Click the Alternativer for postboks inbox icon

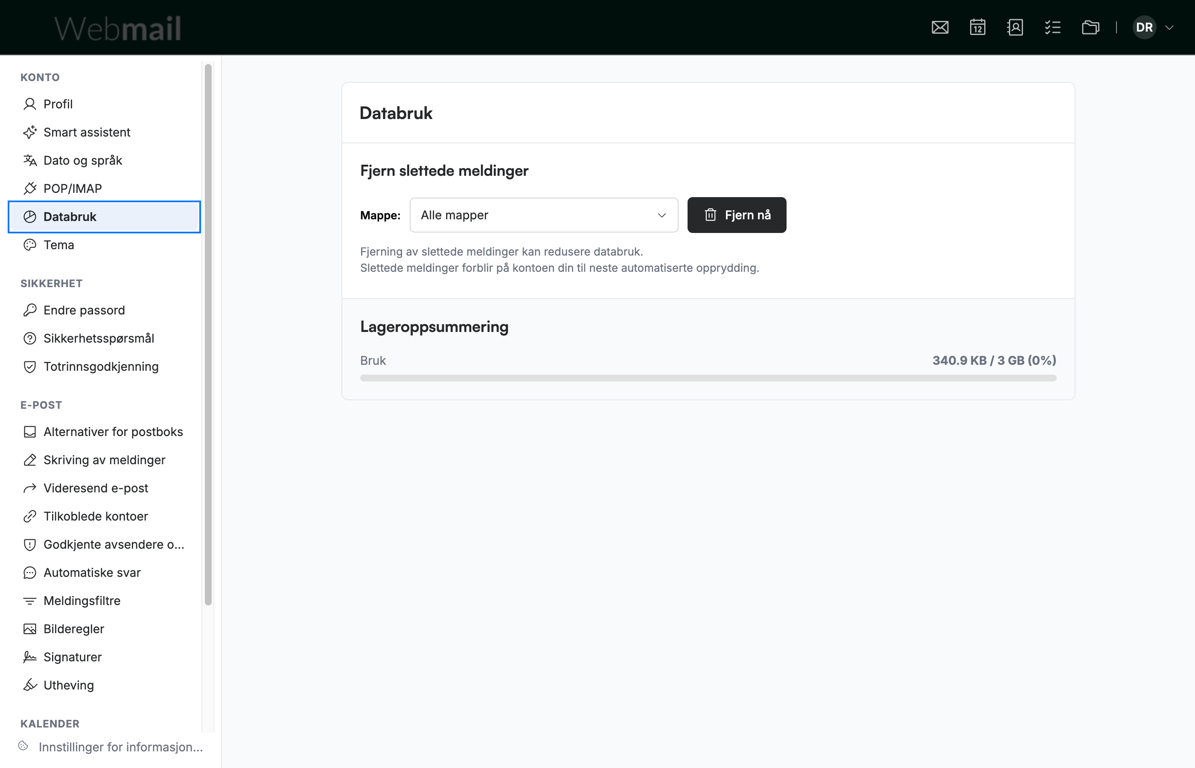coord(30,432)
